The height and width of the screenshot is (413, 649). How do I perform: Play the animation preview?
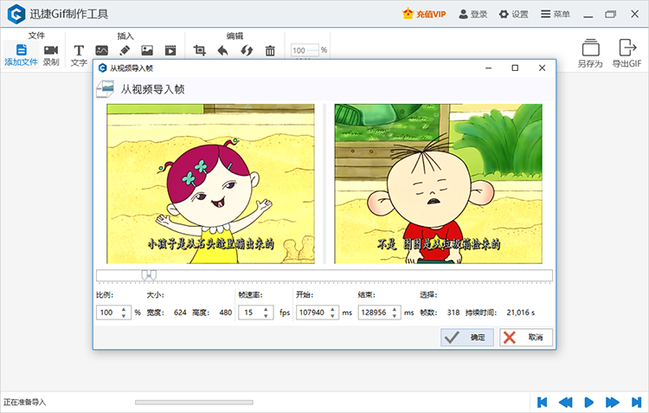pos(589,403)
